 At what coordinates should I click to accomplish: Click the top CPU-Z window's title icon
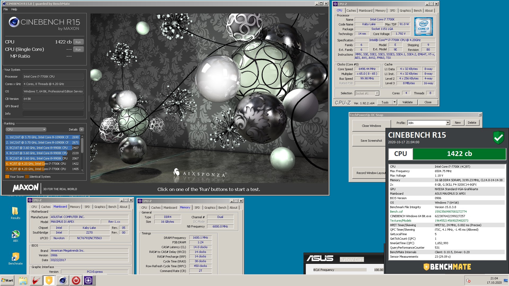pos(335,4)
